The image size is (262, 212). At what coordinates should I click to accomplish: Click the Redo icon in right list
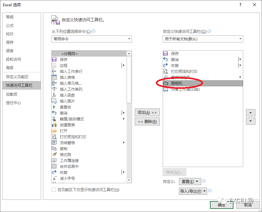coord(165,65)
